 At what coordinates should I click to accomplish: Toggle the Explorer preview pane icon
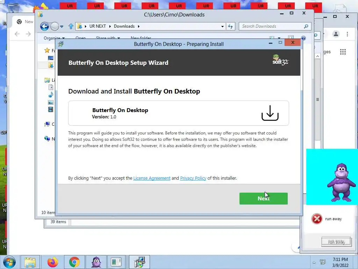coord(291,37)
